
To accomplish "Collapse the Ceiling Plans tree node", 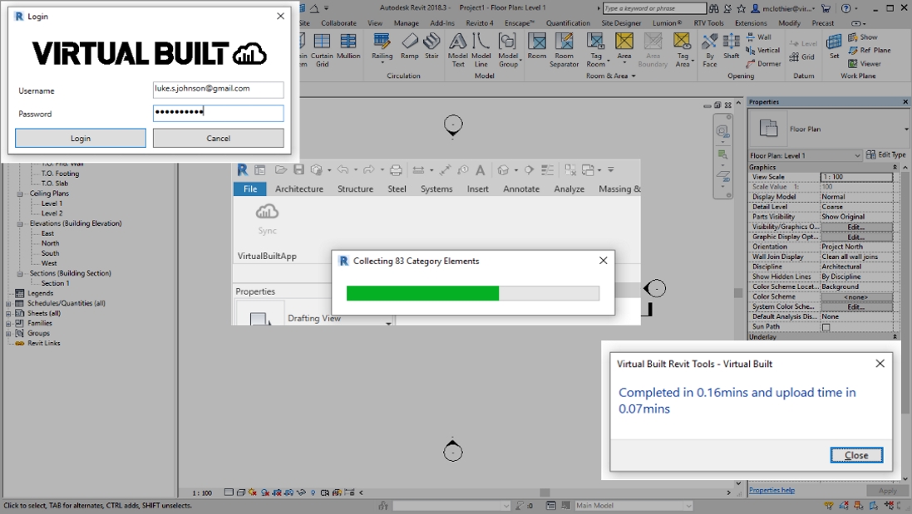I will pos(20,193).
